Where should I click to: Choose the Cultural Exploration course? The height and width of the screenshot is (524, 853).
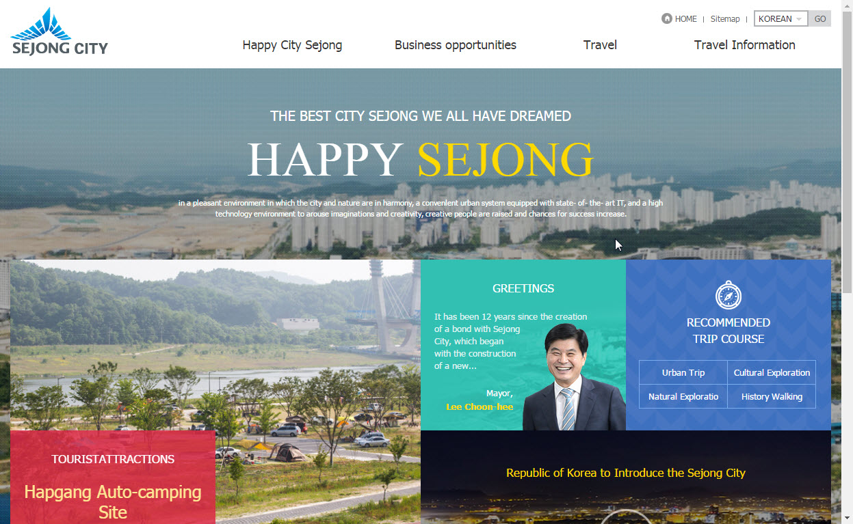(772, 372)
